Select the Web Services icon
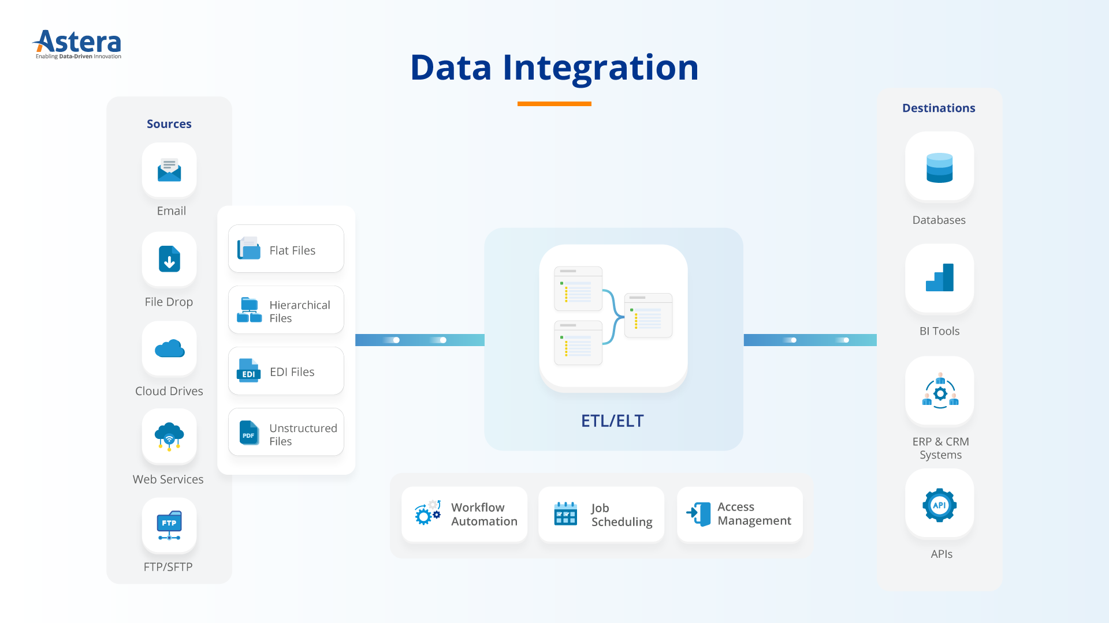Viewport: 1109px width, 623px height. [169, 437]
